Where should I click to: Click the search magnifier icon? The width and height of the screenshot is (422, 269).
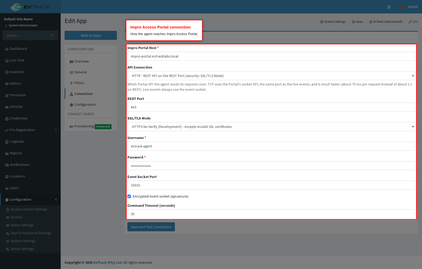click(x=52, y=35)
